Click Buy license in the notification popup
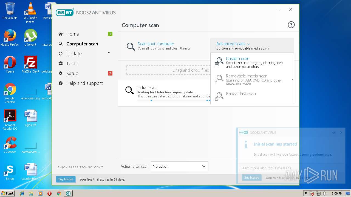Image resolution: width=351 pixels, height=197 pixels. pos(251,178)
